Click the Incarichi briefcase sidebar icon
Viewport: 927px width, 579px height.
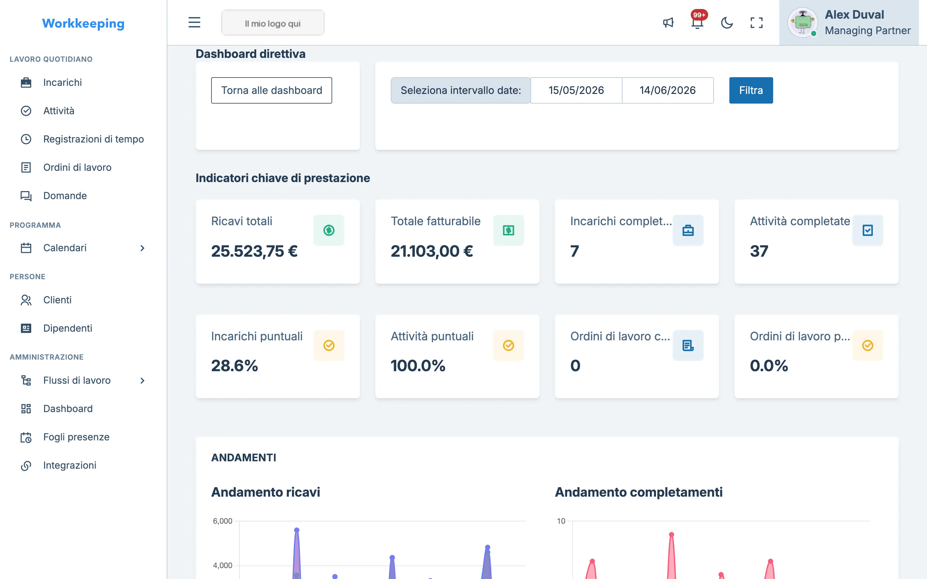26,82
